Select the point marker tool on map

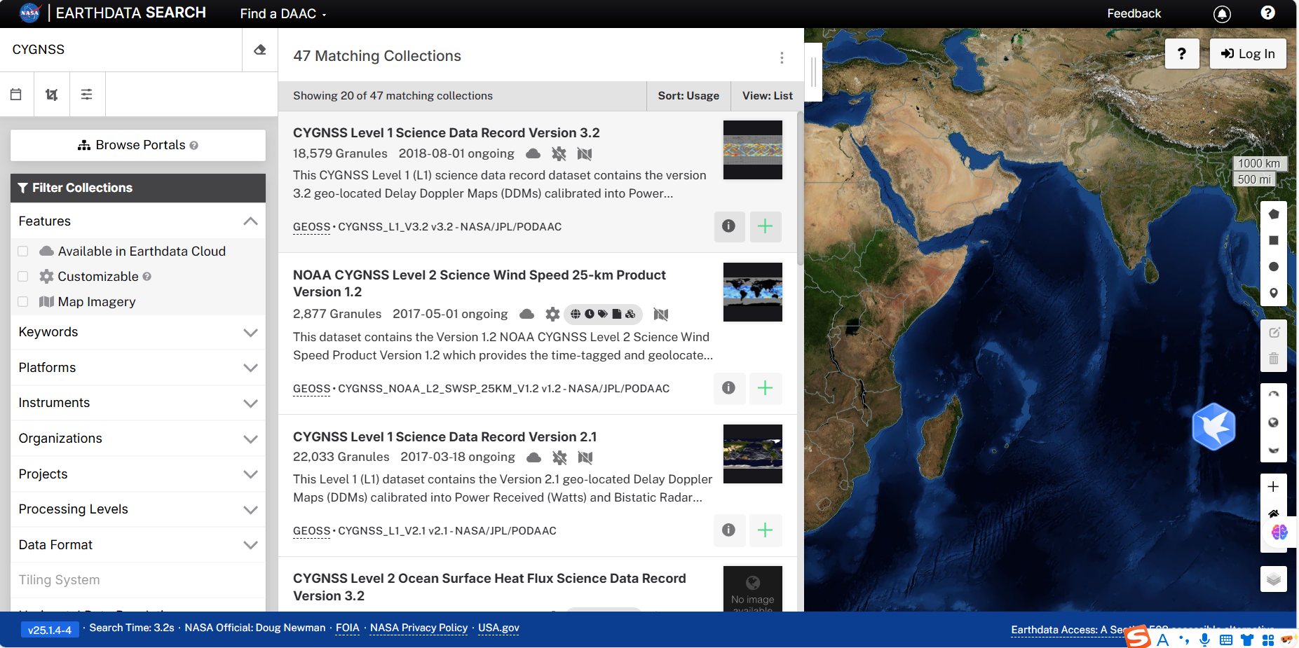click(x=1274, y=293)
